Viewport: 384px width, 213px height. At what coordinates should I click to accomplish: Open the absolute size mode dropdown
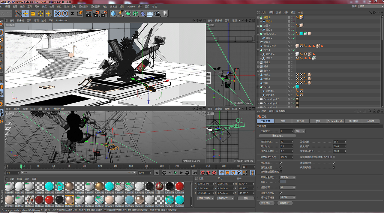[x=226, y=198]
